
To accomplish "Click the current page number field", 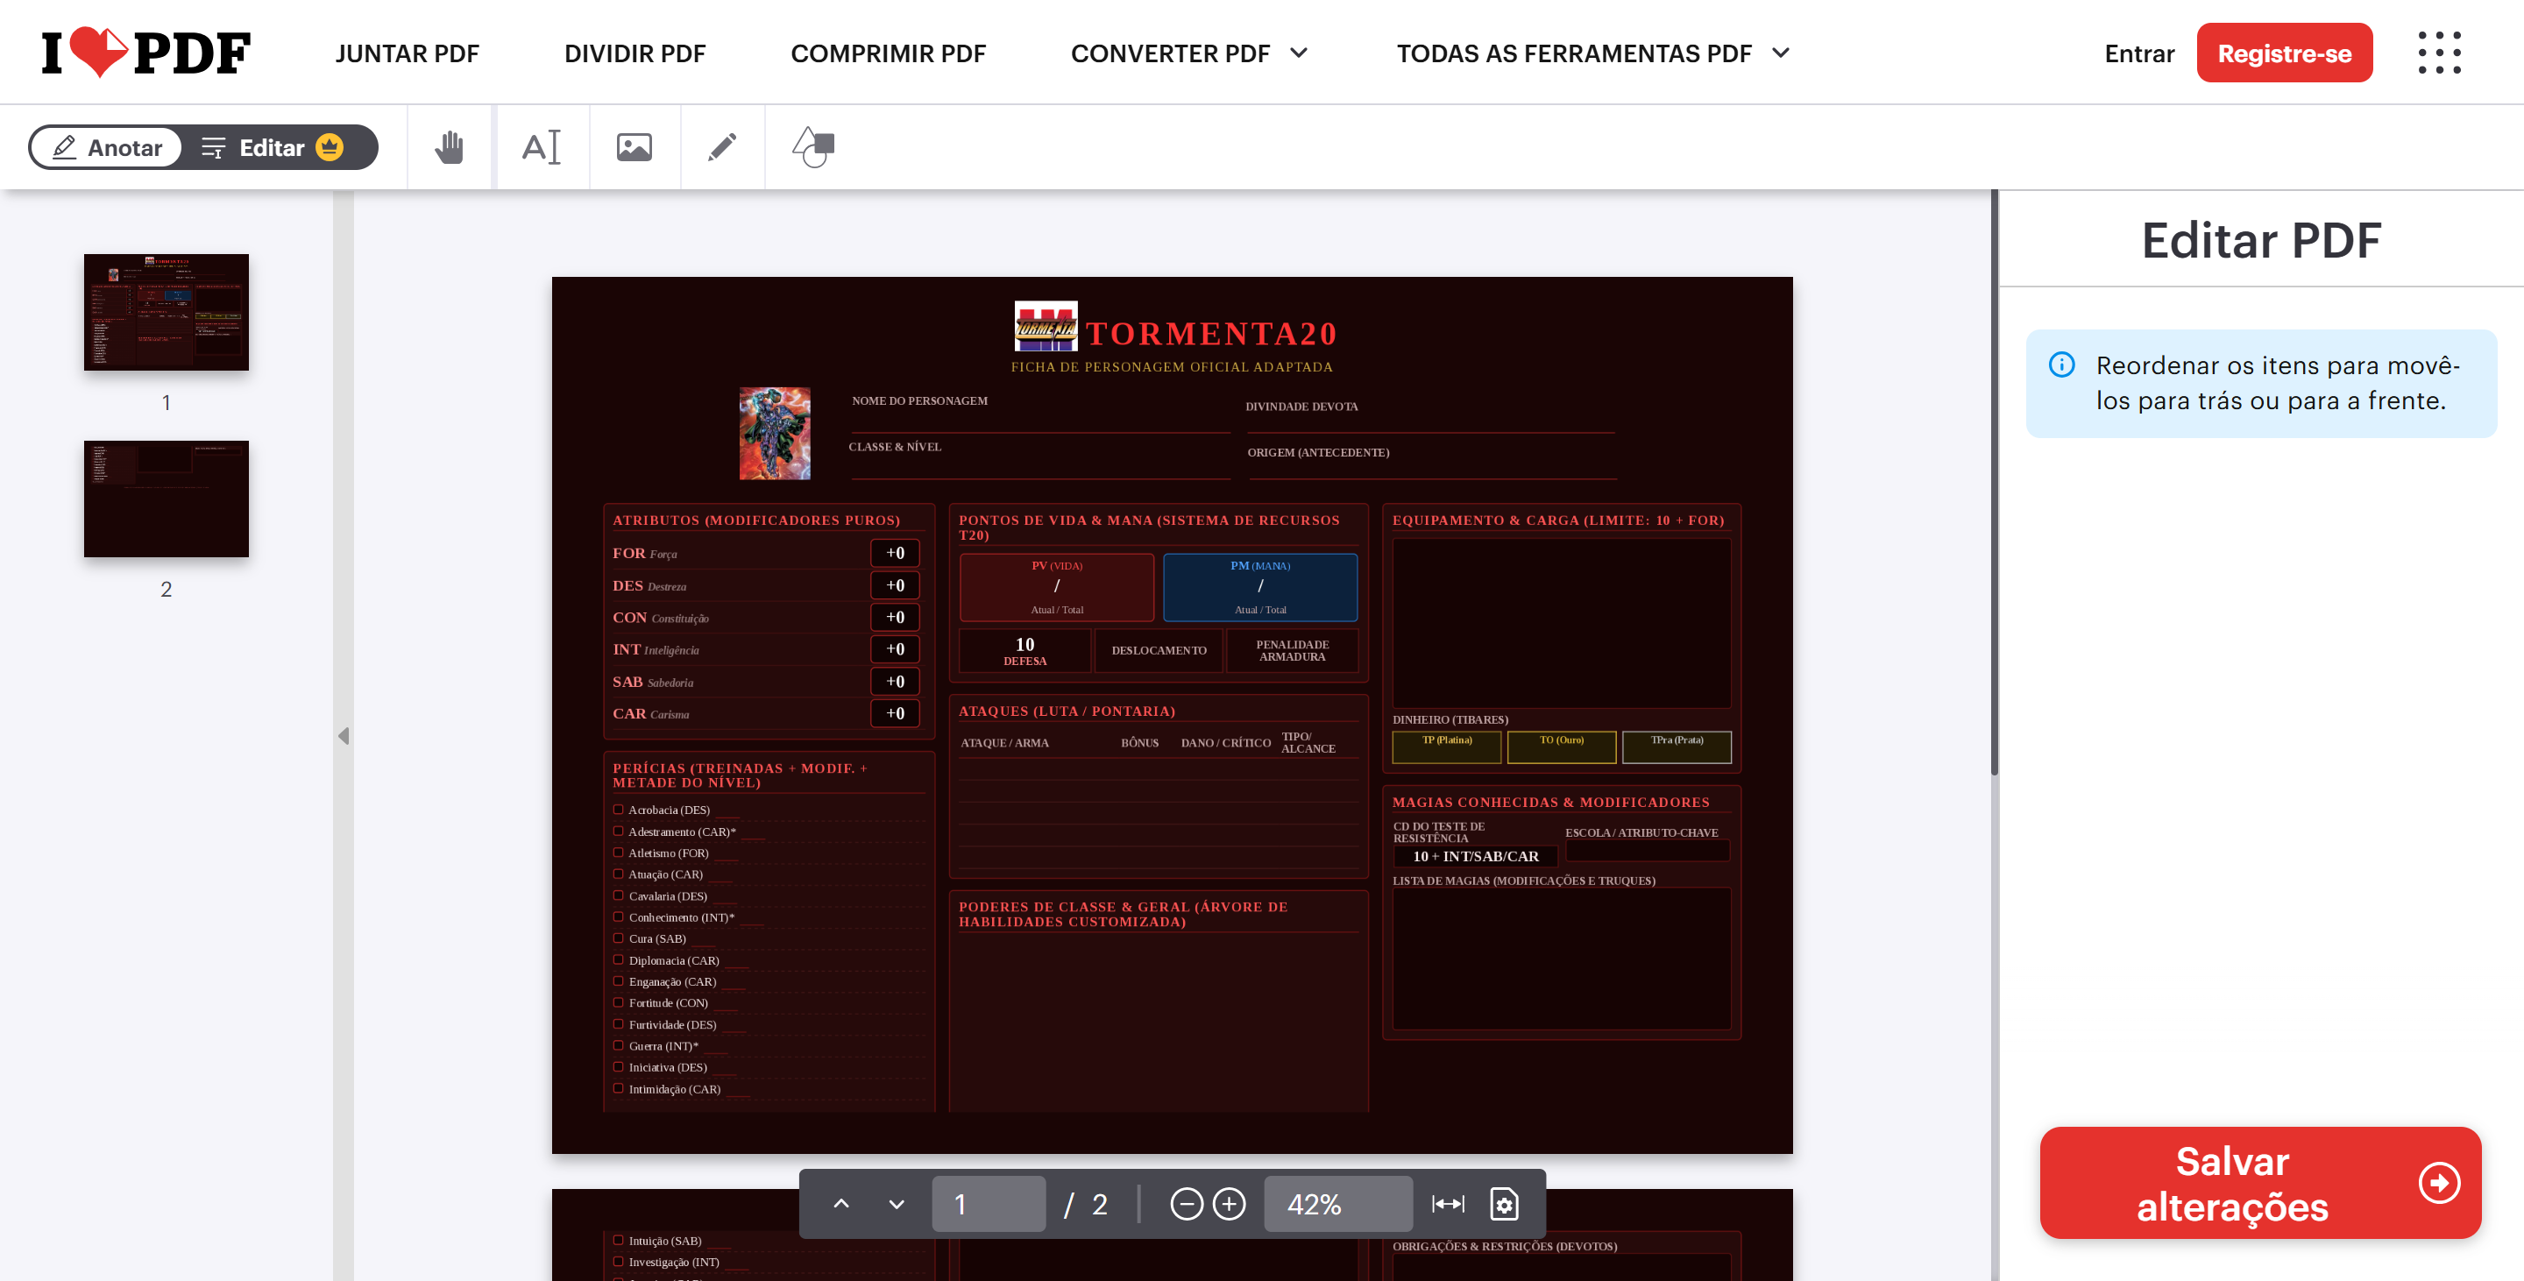I will [x=988, y=1204].
